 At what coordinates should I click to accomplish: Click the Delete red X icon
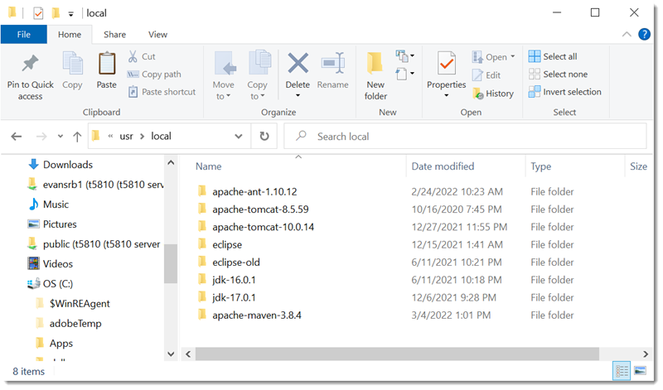coord(298,64)
